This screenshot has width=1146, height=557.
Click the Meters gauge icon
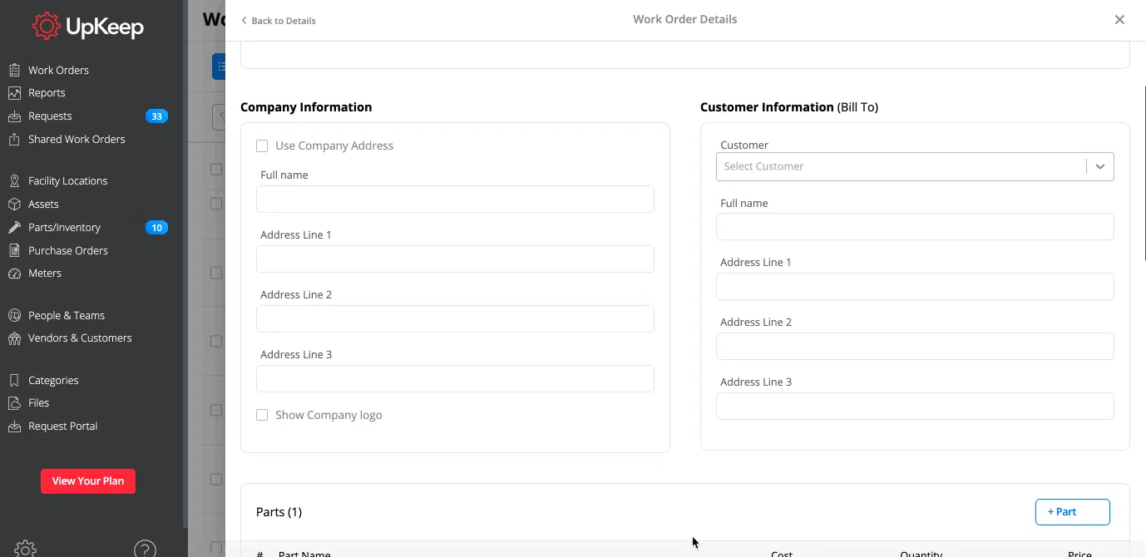(14, 274)
